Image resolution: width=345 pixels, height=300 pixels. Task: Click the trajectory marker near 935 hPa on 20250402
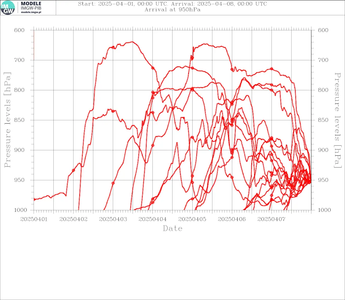click(73, 170)
